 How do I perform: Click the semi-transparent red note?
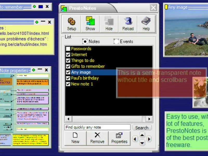pos(161,83)
